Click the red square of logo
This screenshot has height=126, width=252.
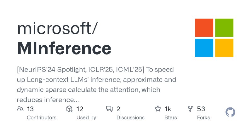204,28
